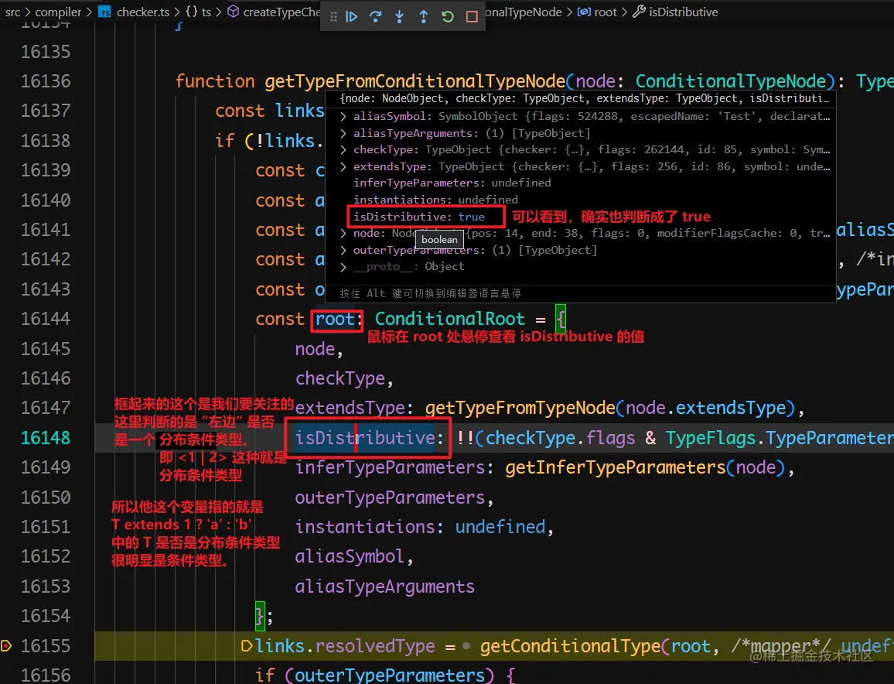Select instantiations: undefined hover row
This screenshot has width=894, height=684.
[x=435, y=200]
